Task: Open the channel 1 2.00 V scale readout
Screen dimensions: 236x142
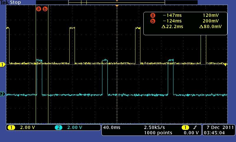Action: click(27, 128)
